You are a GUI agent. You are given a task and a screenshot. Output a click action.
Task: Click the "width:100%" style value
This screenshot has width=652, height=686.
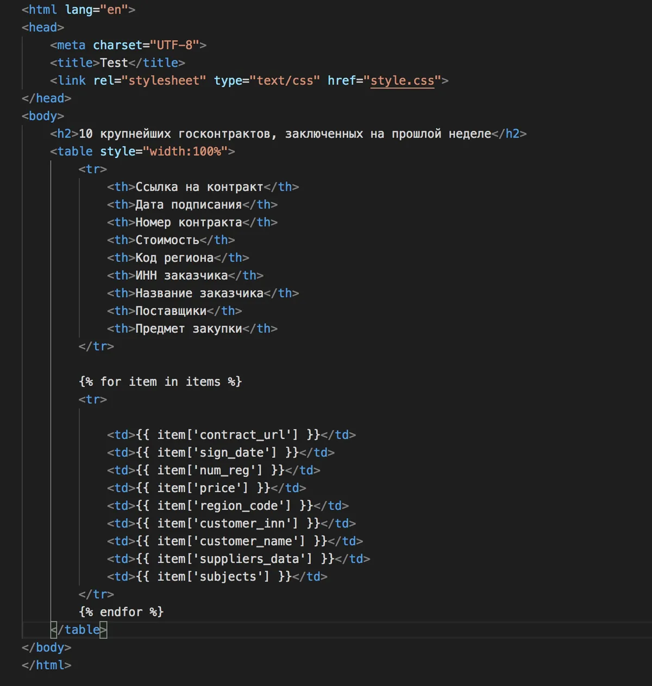point(185,152)
